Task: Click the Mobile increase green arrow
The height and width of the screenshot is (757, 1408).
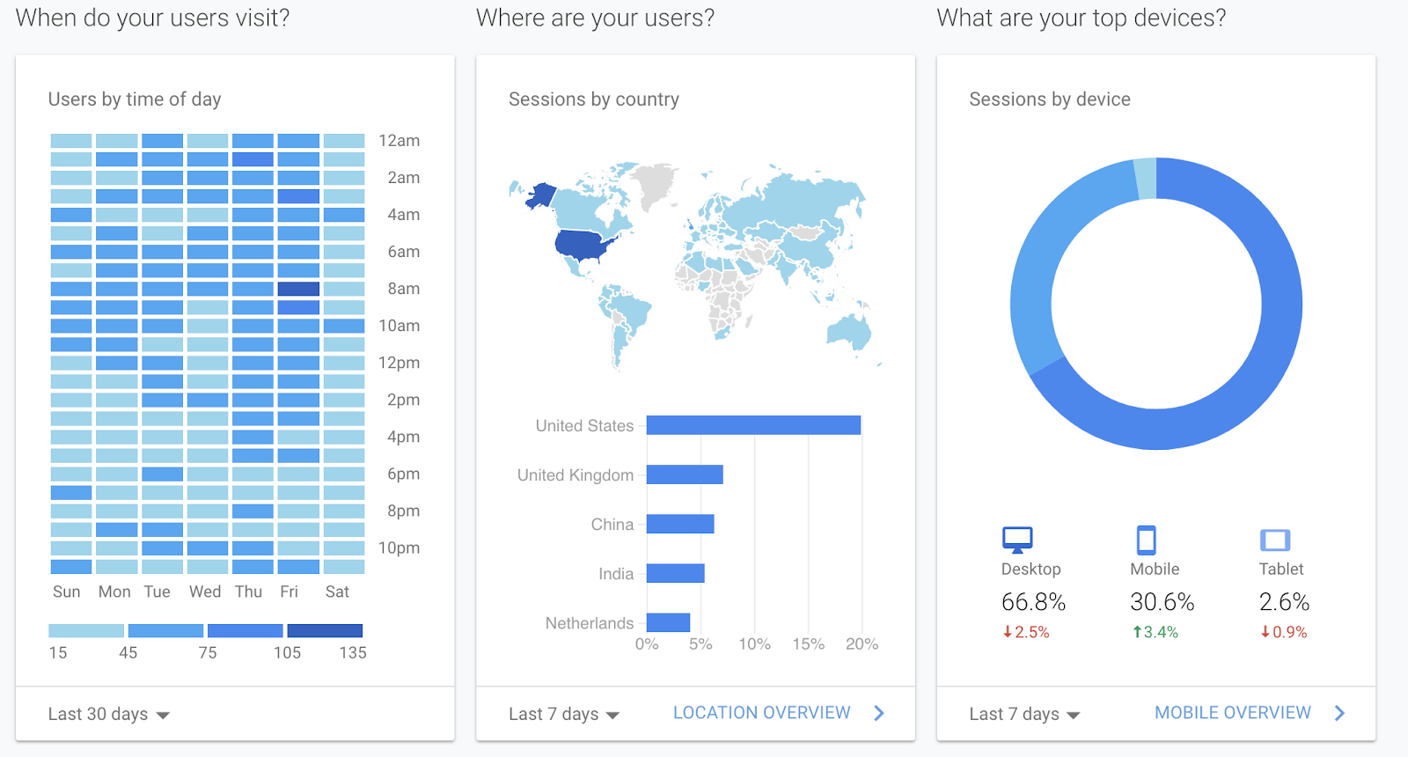Action: [1137, 632]
